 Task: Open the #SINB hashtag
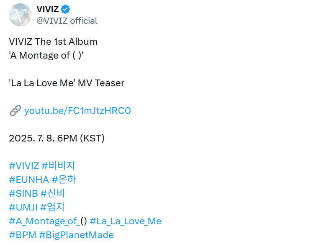pos(23,193)
